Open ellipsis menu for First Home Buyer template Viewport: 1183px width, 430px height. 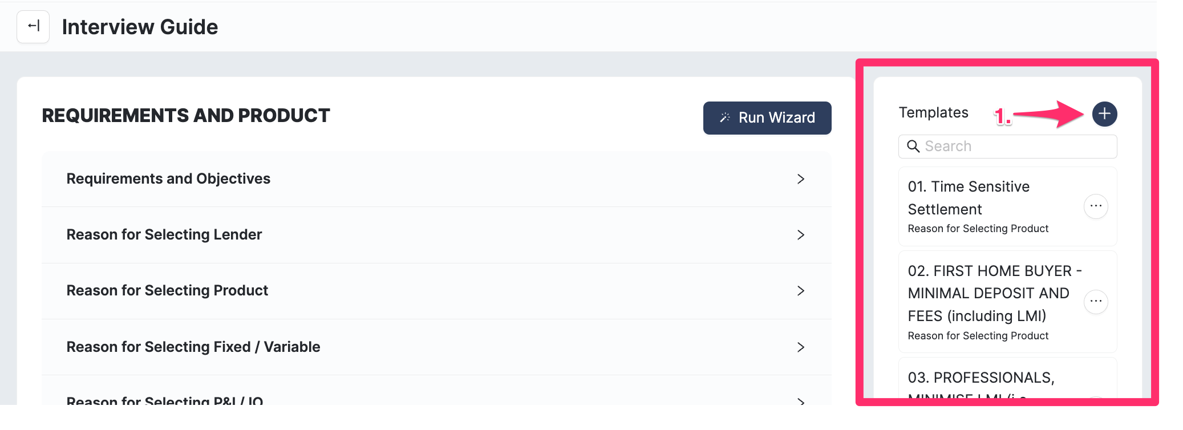tap(1095, 302)
